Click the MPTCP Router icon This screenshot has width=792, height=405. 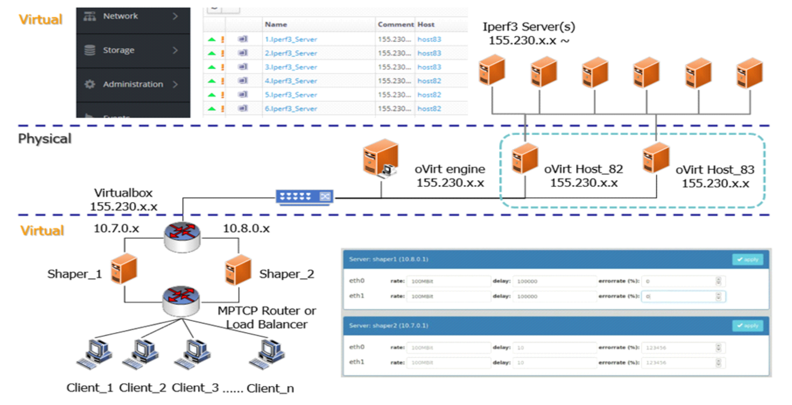(181, 300)
